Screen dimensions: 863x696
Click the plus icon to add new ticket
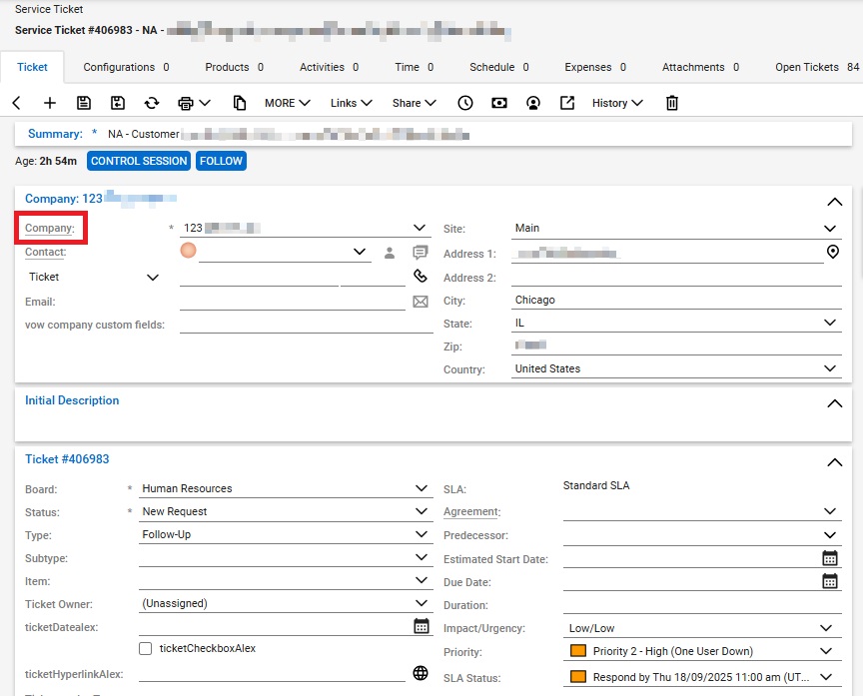50,103
